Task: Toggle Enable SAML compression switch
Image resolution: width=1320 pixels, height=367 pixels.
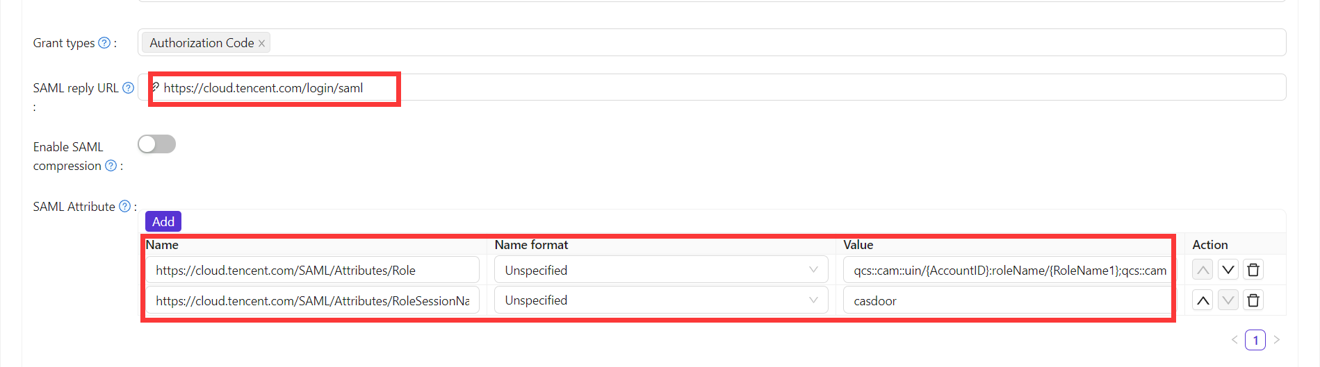Action: (x=157, y=144)
